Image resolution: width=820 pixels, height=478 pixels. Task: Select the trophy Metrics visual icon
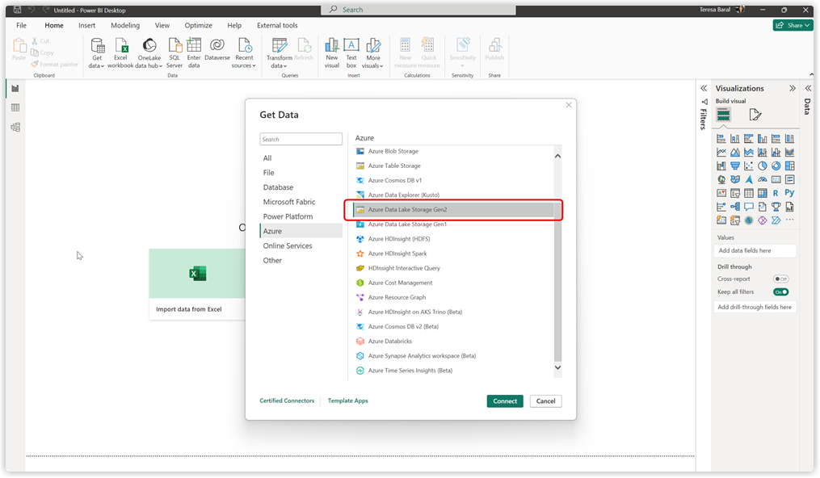click(776, 207)
